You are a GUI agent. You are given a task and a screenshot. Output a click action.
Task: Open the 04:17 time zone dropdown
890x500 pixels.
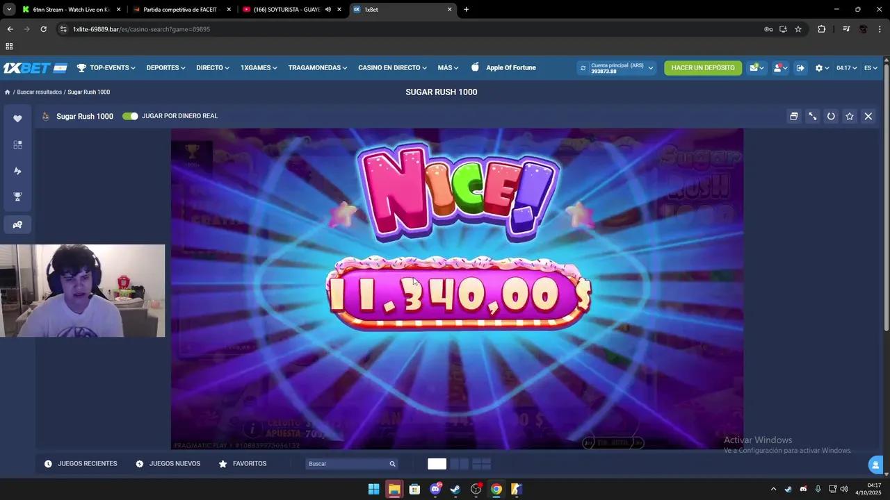pos(846,68)
